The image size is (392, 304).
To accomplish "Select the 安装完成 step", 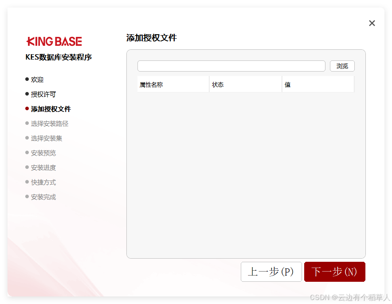I will (x=40, y=197).
